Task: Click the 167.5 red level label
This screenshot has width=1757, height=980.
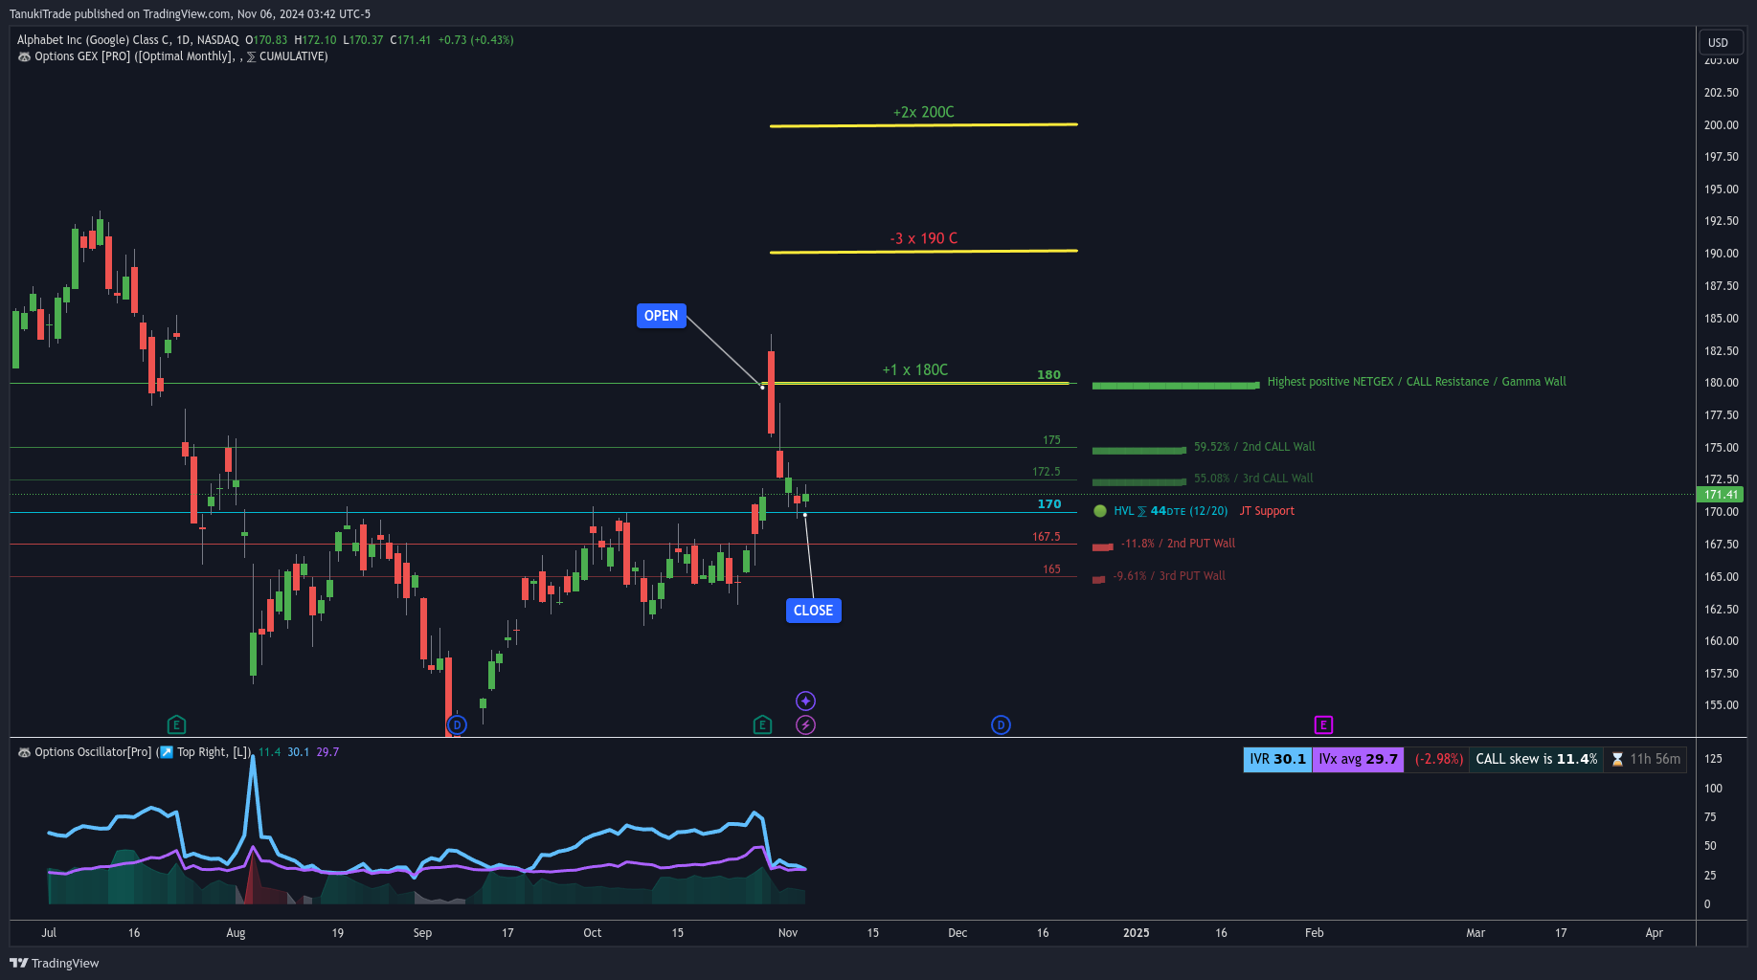Action: click(1047, 537)
